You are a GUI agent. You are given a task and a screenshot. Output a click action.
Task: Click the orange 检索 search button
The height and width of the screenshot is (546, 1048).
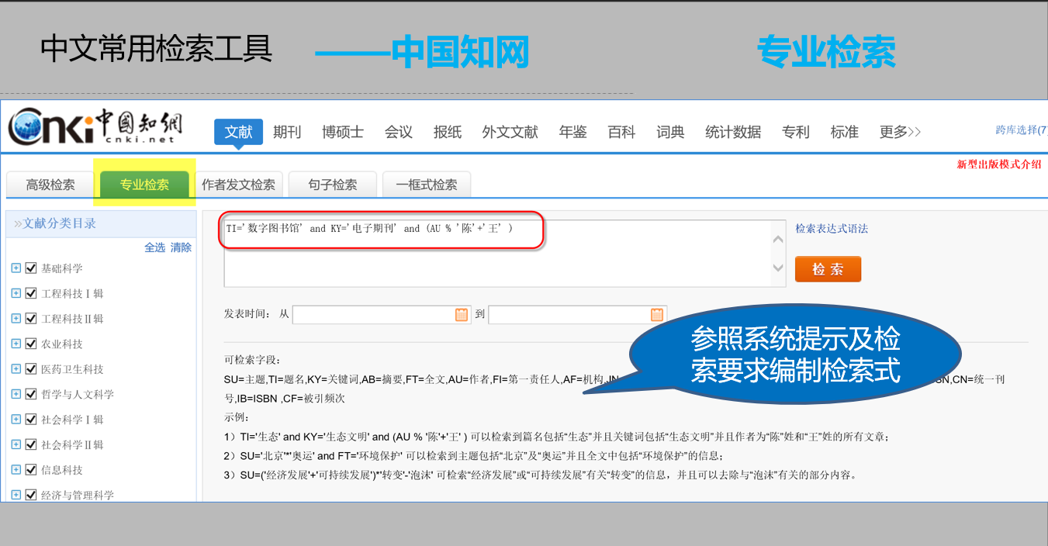point(828,269)
